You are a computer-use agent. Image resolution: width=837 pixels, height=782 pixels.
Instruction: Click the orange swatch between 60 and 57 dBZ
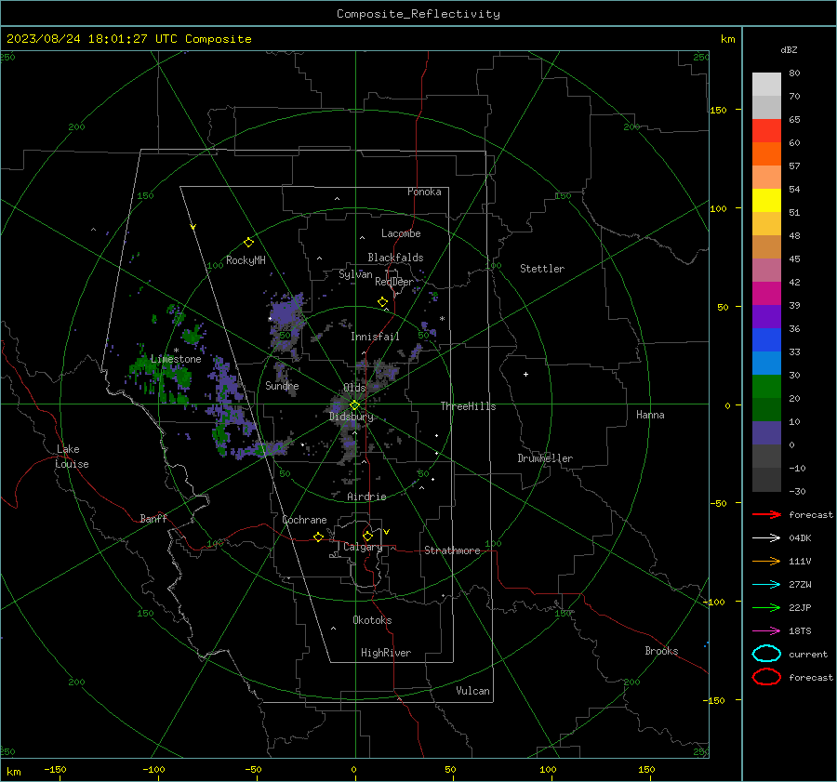coord(766,154)
